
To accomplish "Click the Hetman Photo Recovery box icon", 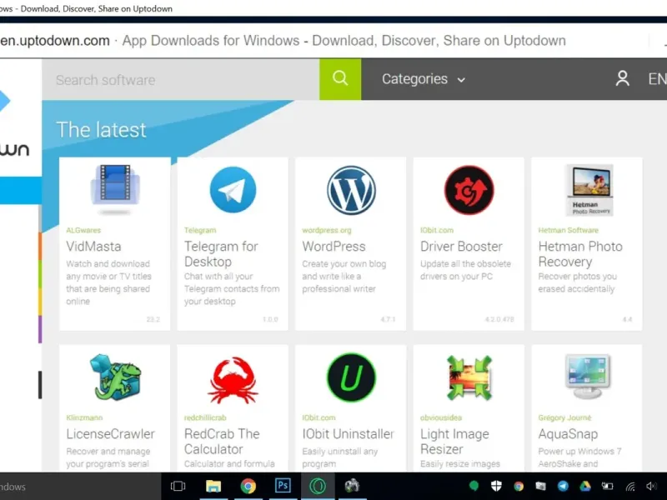I will 589,190.
